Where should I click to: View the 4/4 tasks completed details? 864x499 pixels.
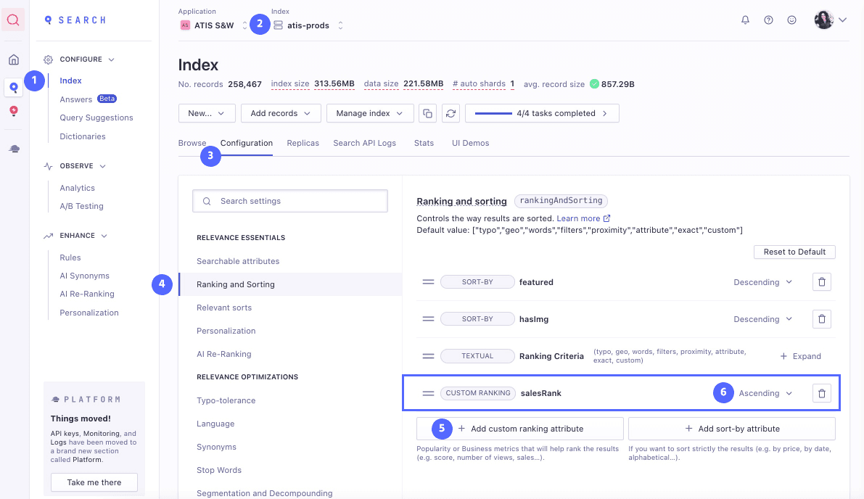(x=542, y=113)
